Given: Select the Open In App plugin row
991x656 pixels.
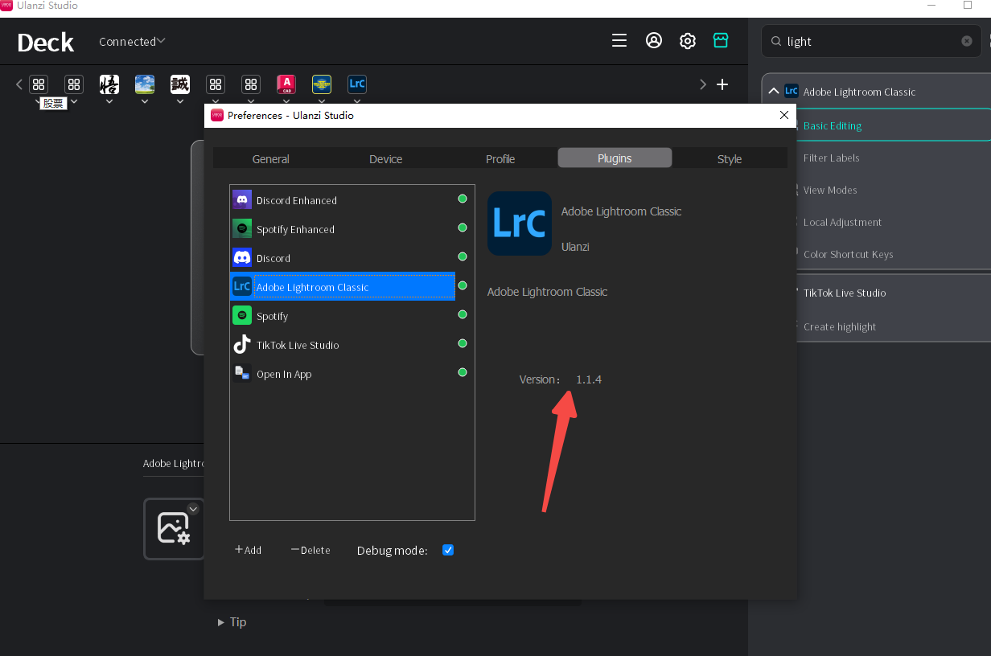Looking at the screenshot, I should [x=343, y=373].
